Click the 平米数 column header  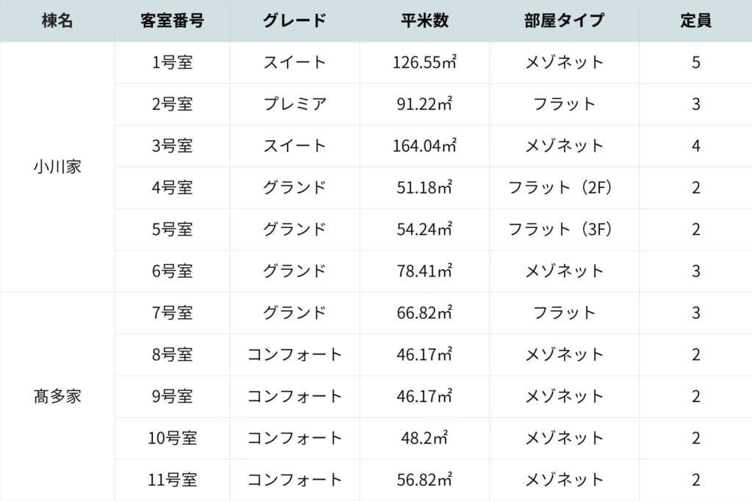click(425, 21)
